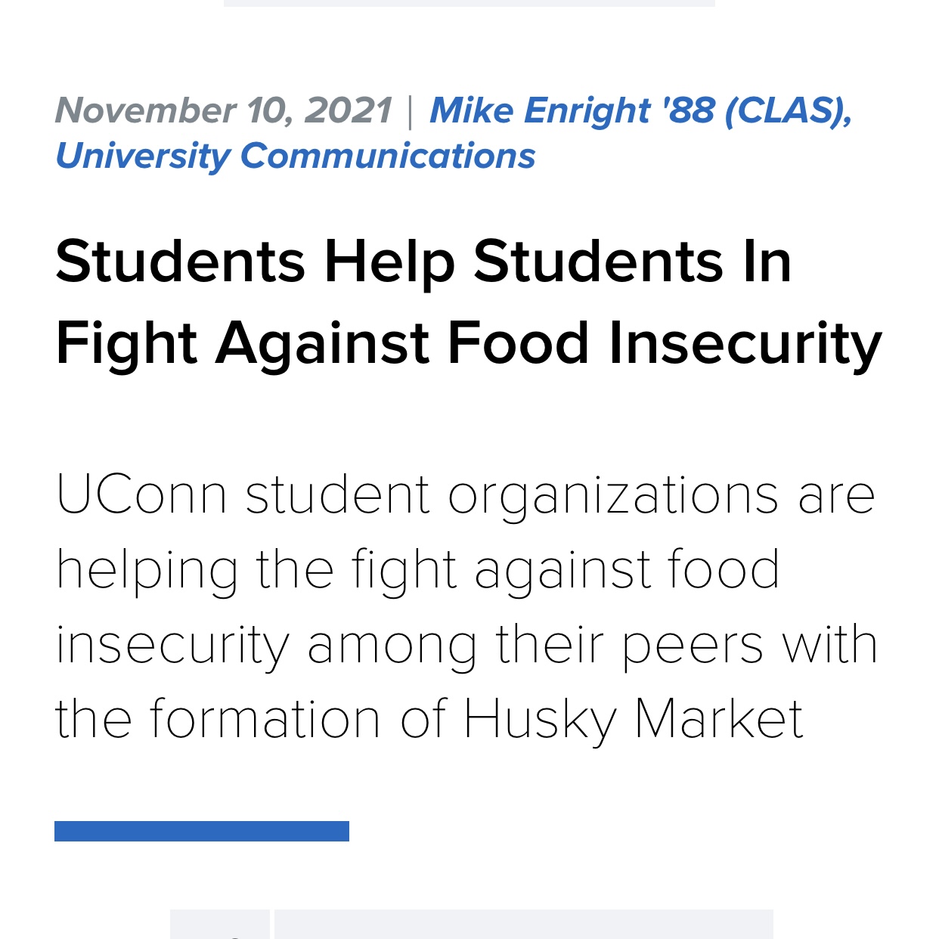Click the wide gray bar at the bottom
This screenshot has width=939, height=939.
click(x=524, y=924)
